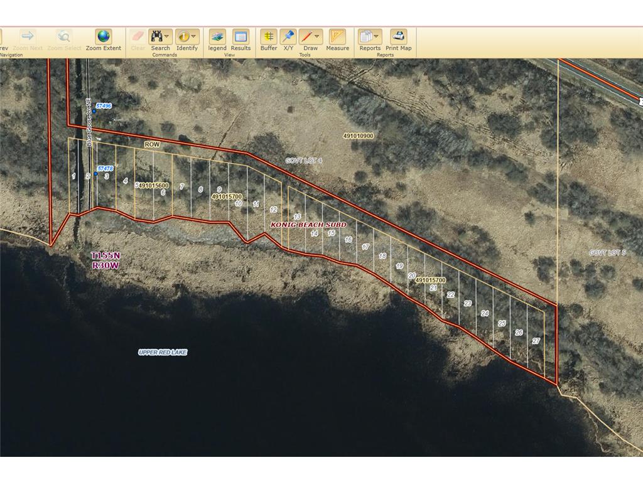This screenshot has height=482, width=643.
Task: Show the map legend
Action: [217, 37]
